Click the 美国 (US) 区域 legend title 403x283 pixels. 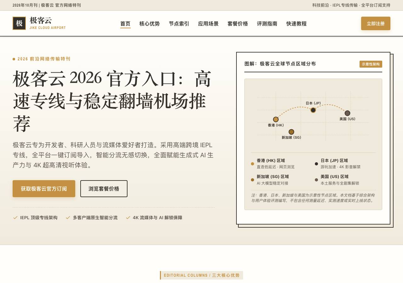(x=335, y=177)
